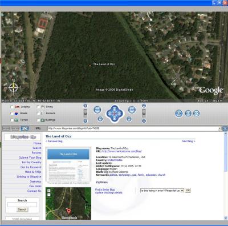Open Help & FAQs in the sidebar
This screenshot has width=228, height=226.
click(33, 172)
